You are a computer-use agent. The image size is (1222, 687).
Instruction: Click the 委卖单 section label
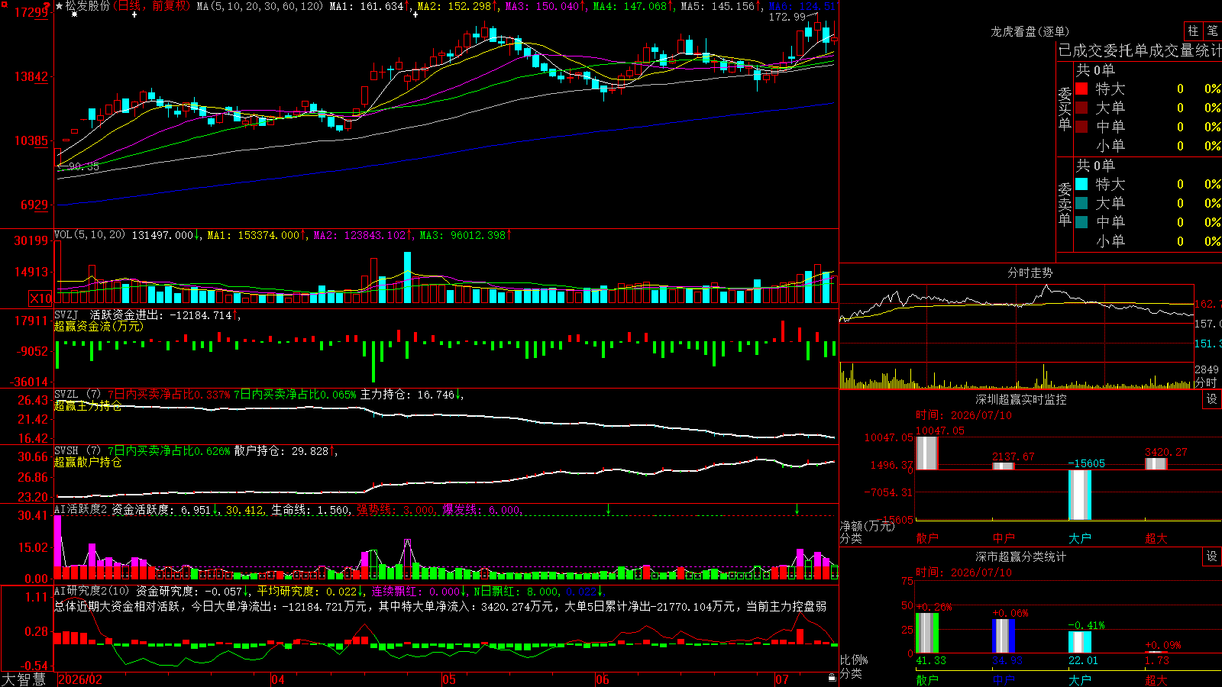(1065, 204)
